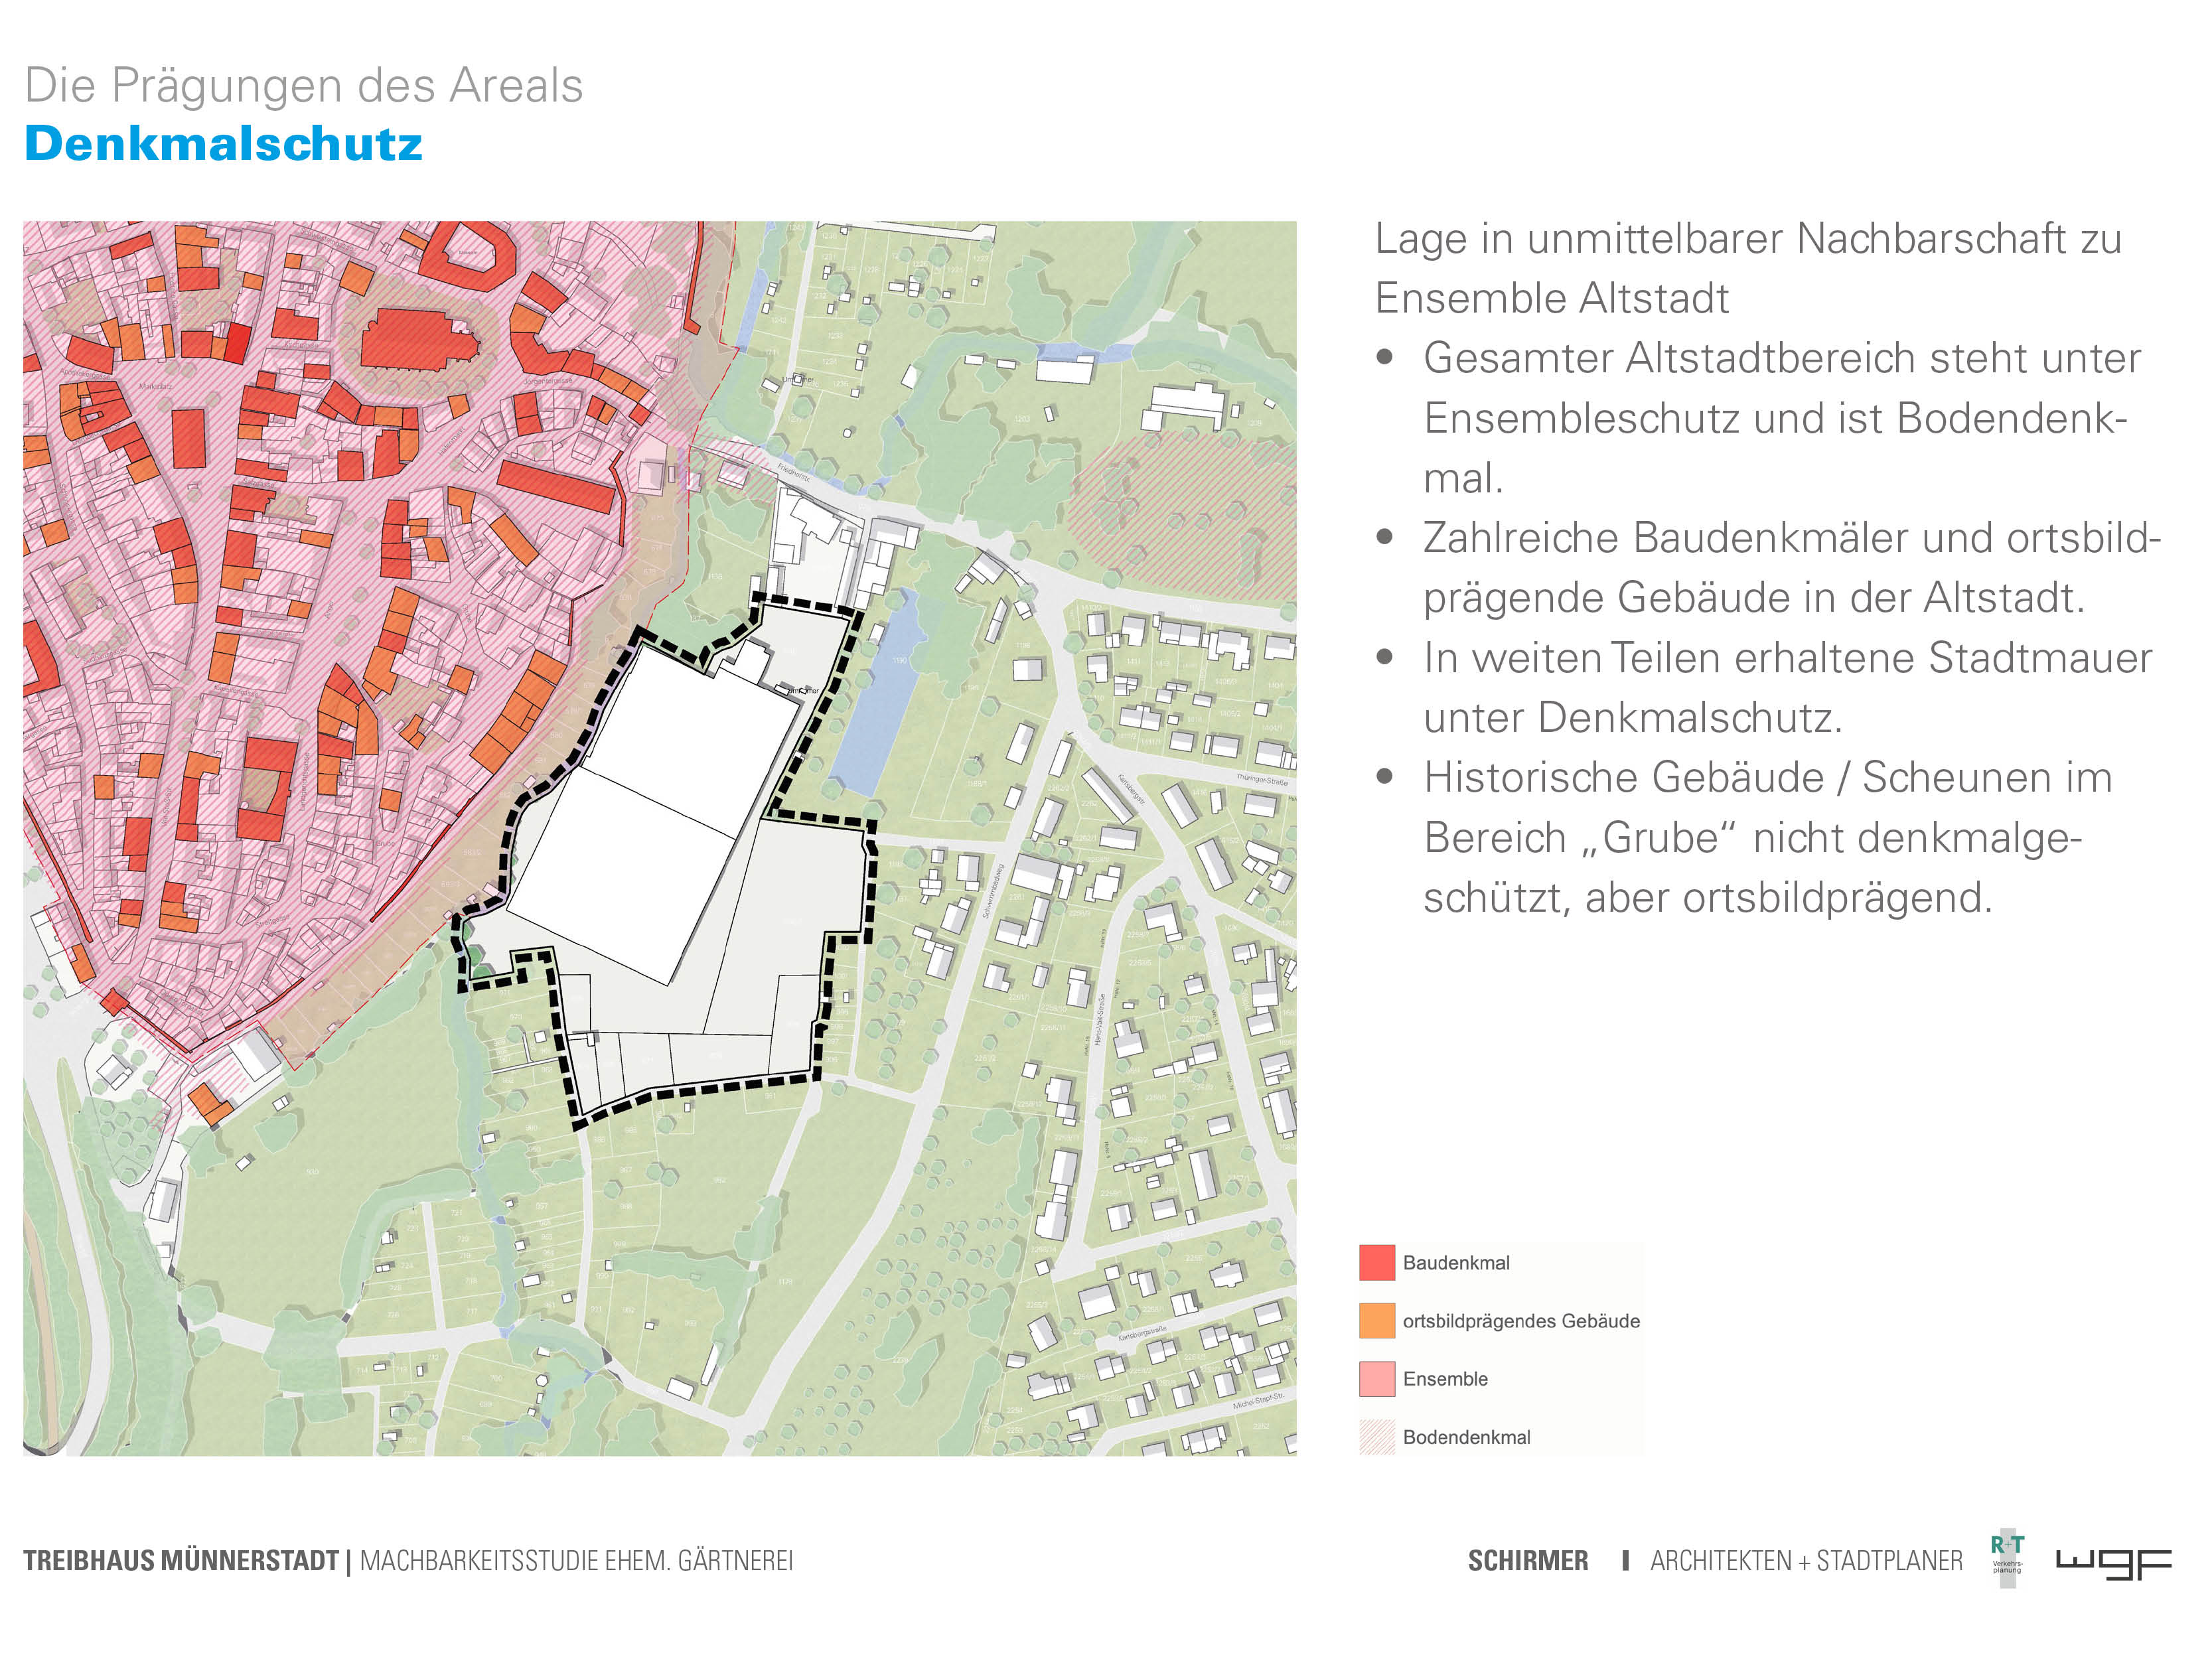
Task: Click the 'Baudenkmal' legend label
Action: coord(1456,1263)
